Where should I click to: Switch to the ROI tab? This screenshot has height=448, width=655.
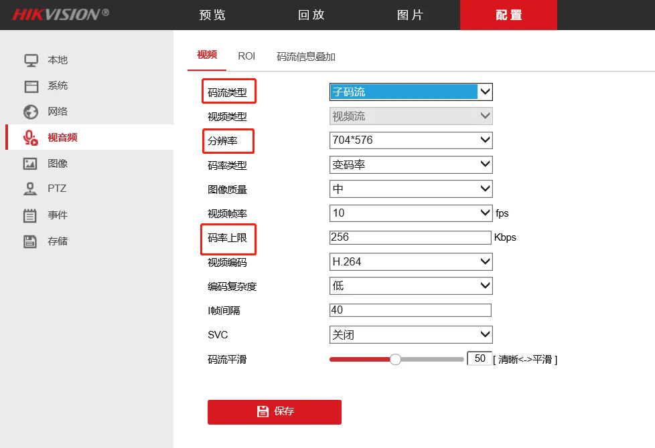pos(246,56)
